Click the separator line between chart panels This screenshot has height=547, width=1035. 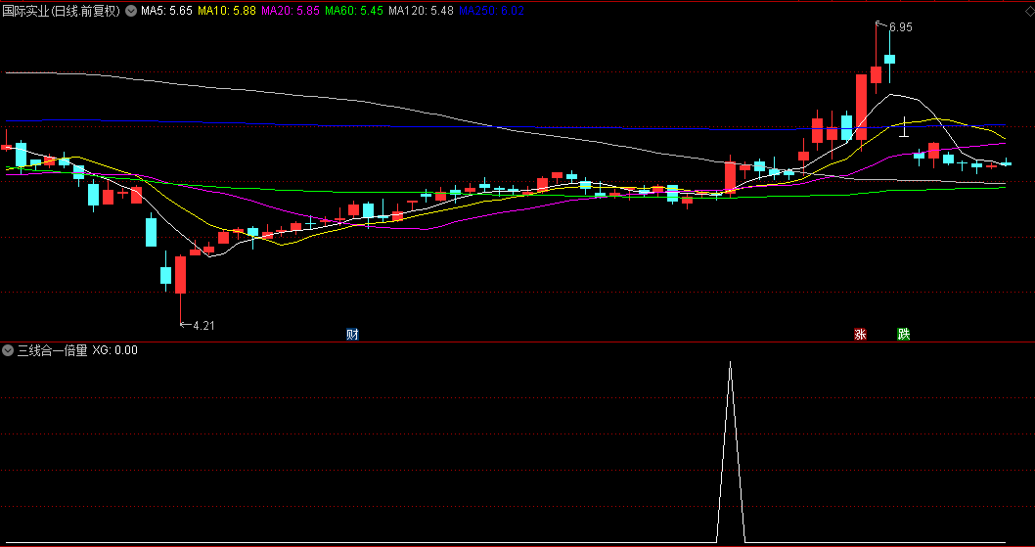(x=517, y=342)
